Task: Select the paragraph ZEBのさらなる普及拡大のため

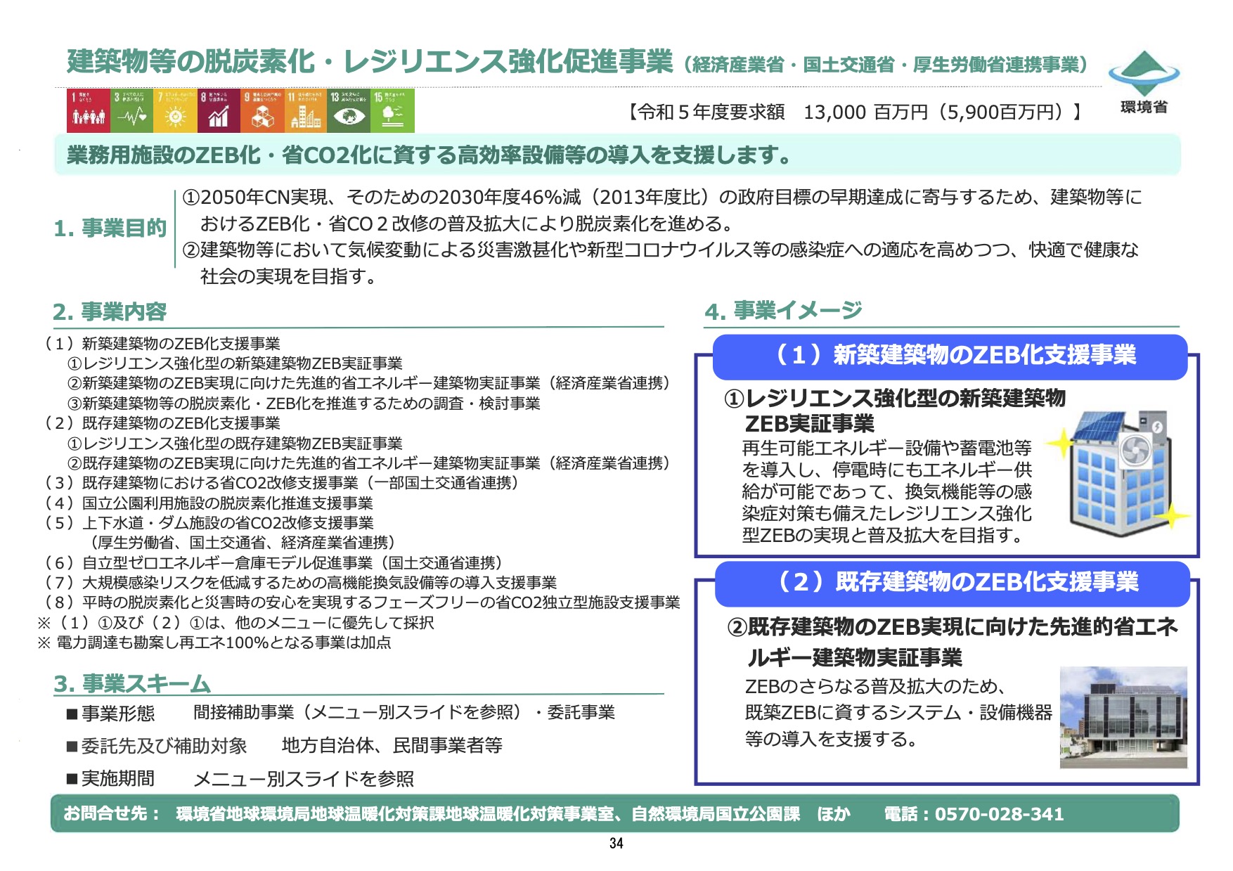Action: tap(899, 713)
